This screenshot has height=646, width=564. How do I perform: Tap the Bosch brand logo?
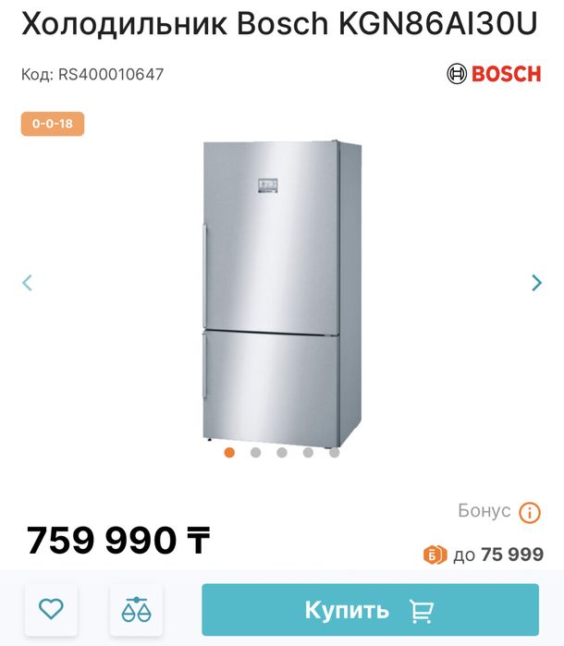494,74
